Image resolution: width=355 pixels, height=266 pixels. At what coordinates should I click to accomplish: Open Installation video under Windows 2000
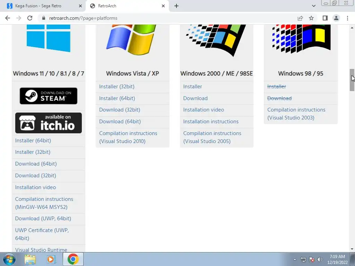[204, 110]
